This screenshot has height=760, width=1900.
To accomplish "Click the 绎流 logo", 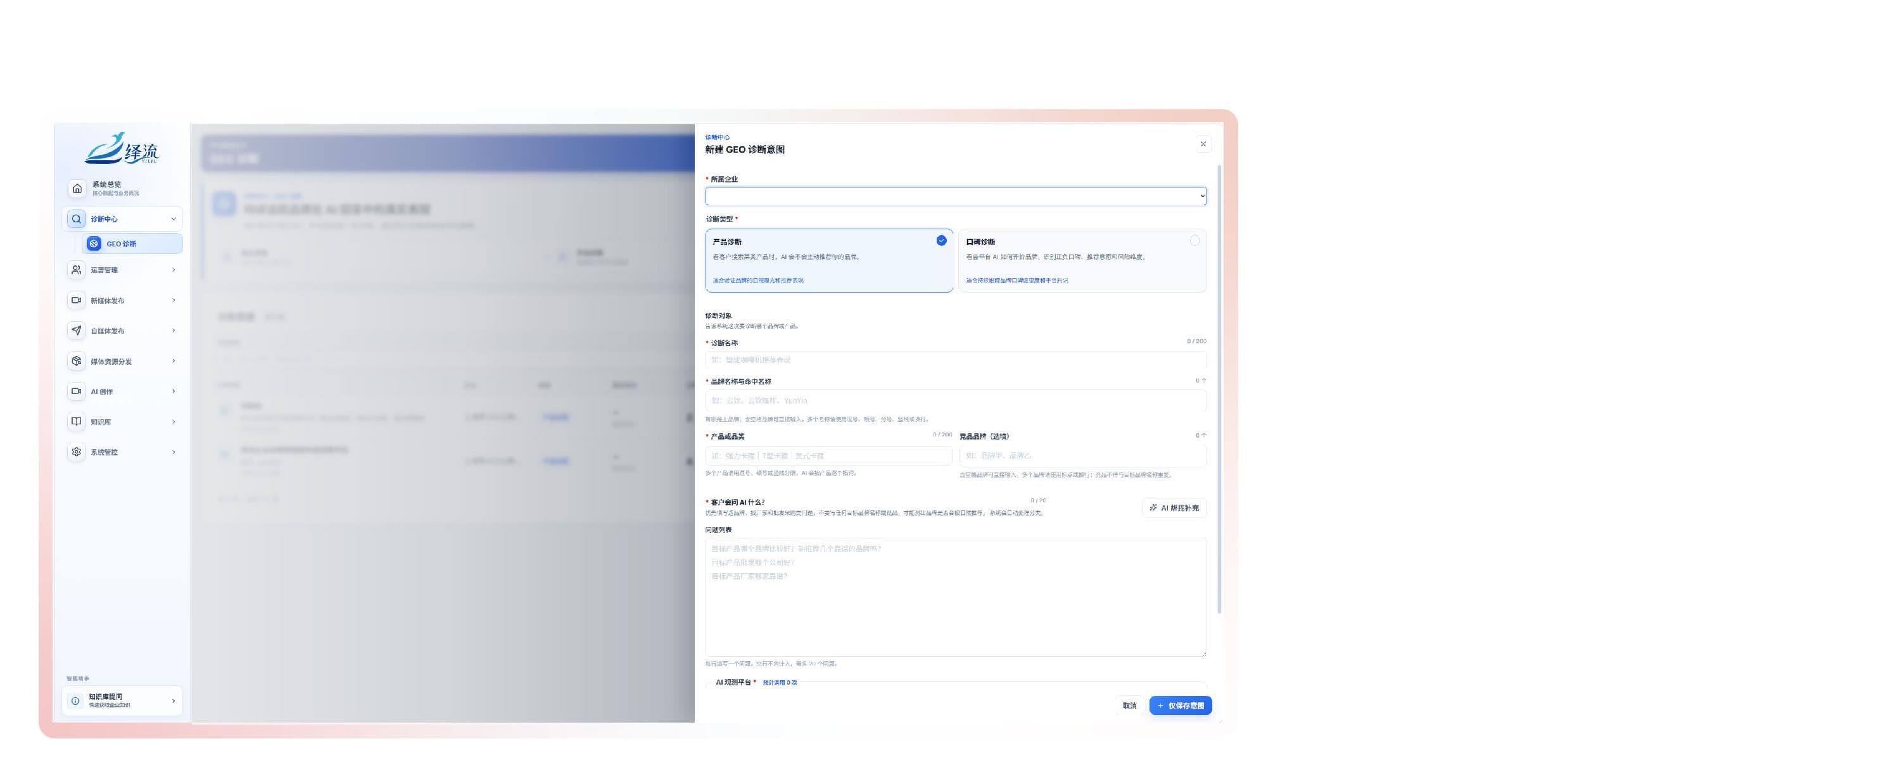I will click(122, 148).
